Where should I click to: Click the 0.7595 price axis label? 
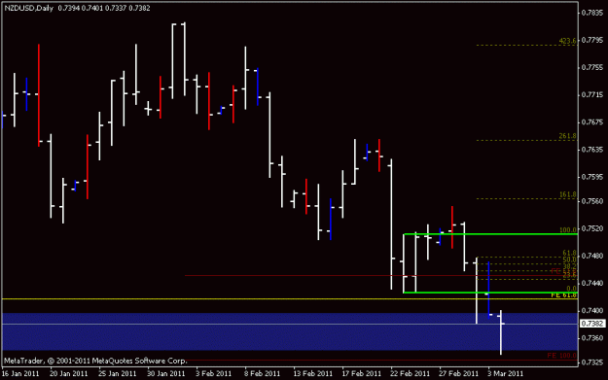click(x=591, y=177)
